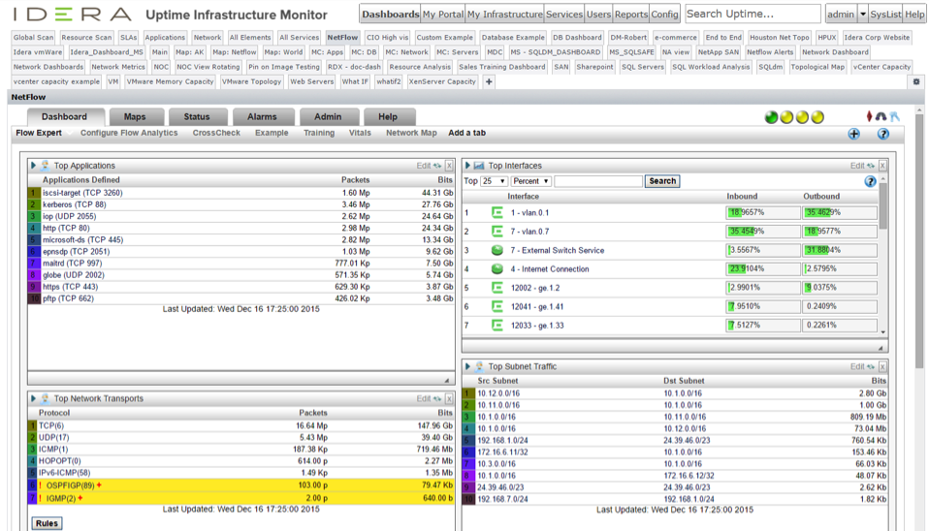Switch to the Alarms tab

(262, 116)
